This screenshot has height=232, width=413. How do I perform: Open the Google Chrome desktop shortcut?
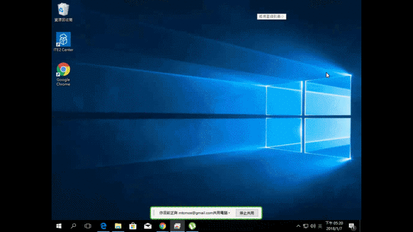tap(63, 74)
